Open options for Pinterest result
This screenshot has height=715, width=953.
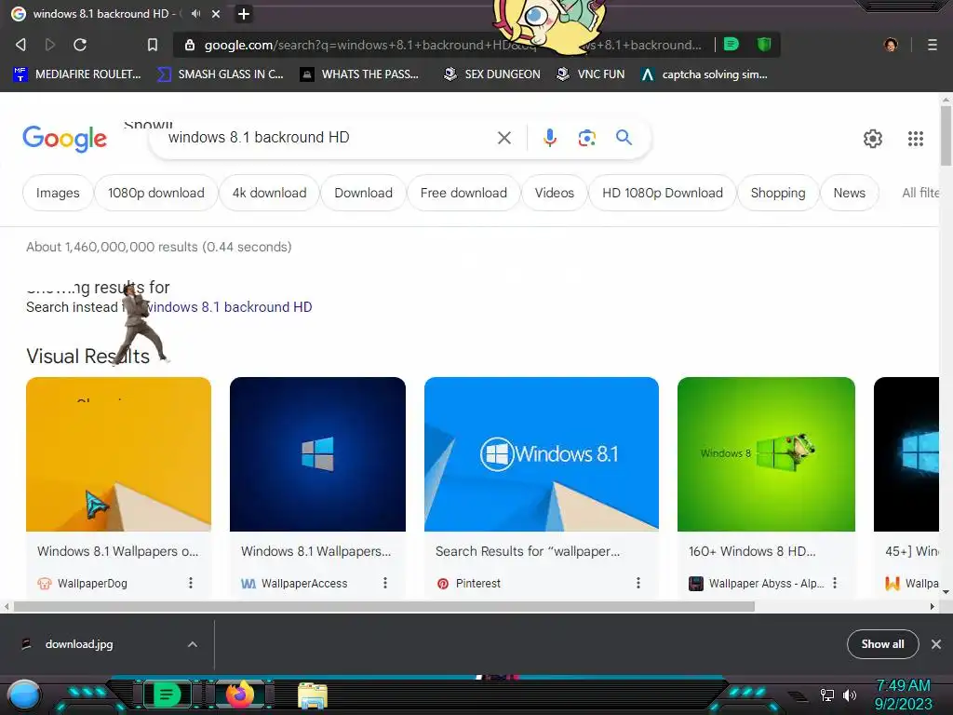(638, 583)
